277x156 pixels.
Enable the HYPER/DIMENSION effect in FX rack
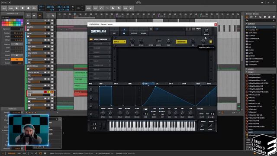pos(91,39)
